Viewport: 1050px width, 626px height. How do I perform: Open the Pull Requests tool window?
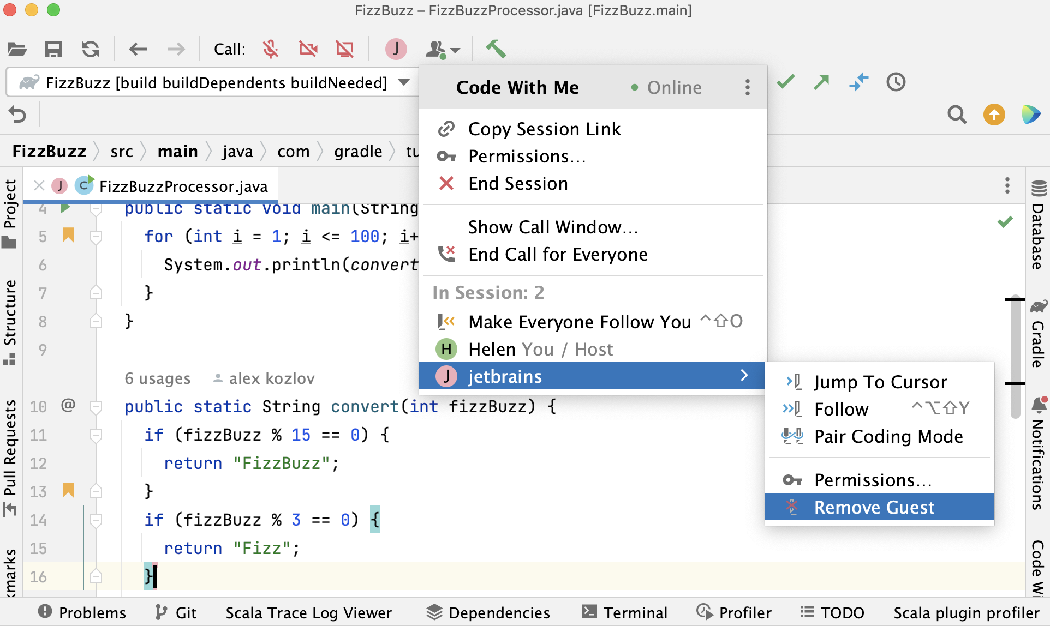(x=10, y=457)
